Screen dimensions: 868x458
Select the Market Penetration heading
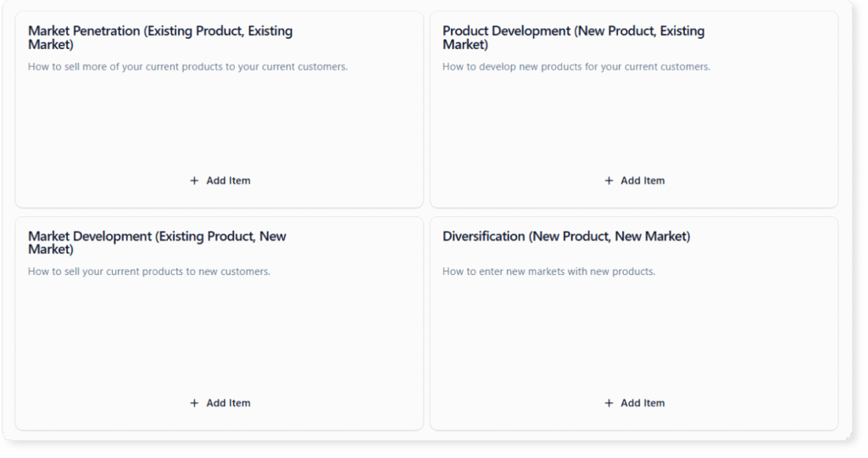(x=160, y=37)
